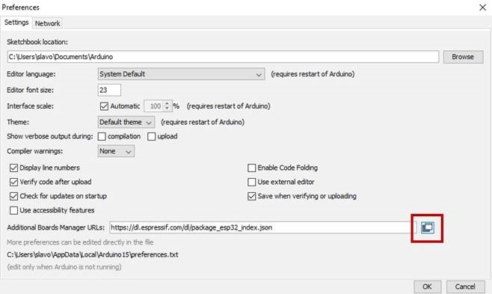Click the interface scale percentage field
The image size is (492, 294).
[154, 106]
